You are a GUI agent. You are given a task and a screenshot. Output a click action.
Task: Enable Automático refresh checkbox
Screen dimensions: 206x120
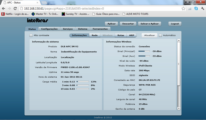(x=160, y=35)
